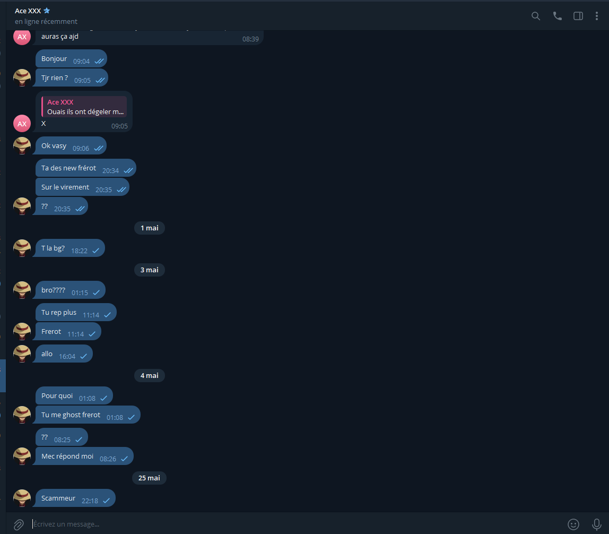This screenshot has height=534, width=609.
Task: Click the straw hat avatar beside 'Scammeur'
Action: click(x=22, y=498)
